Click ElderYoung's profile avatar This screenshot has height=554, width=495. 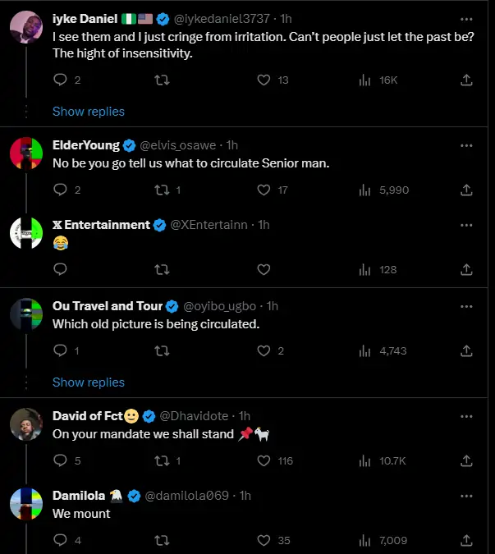tap(26, 153)
